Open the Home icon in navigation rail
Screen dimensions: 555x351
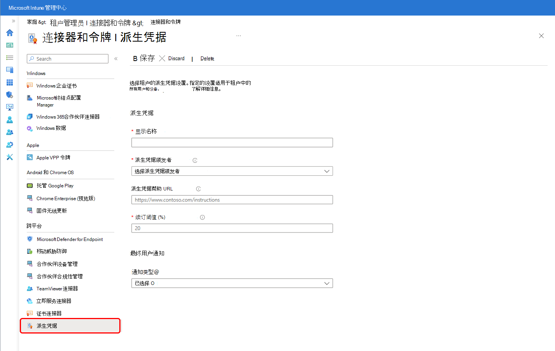tap(10, 33)
